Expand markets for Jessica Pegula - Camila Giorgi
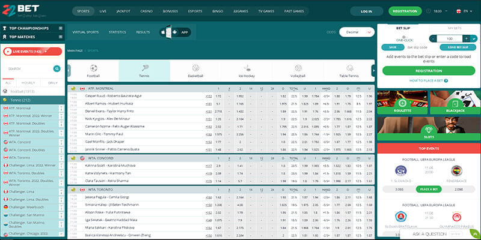The height and width of the screenshot is (240, 481). [209, 197]
